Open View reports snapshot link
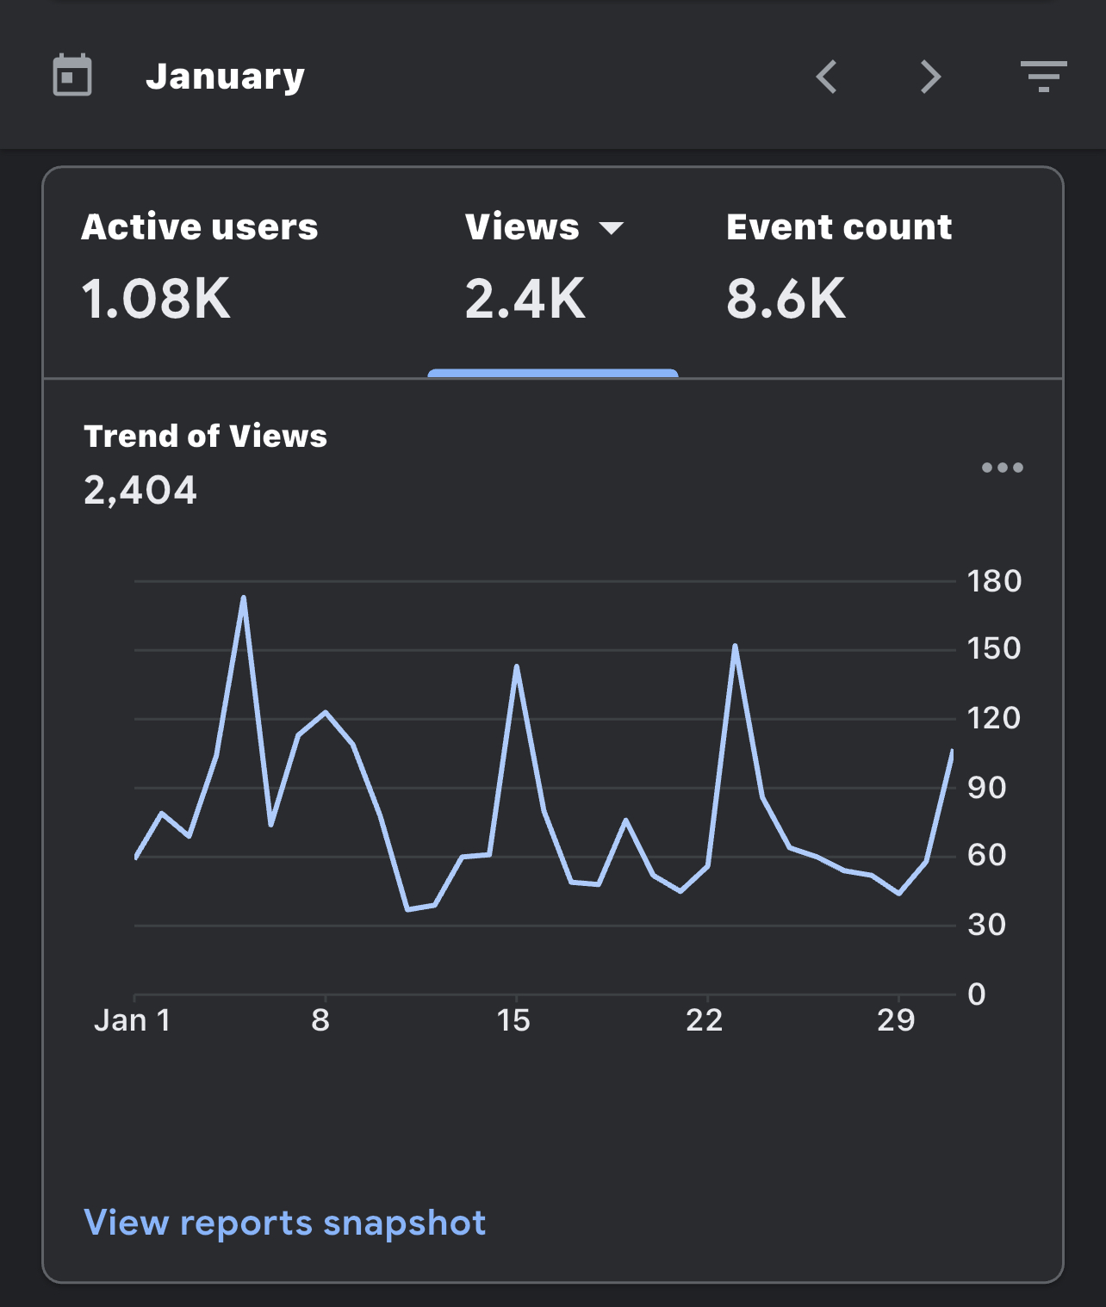This screenshot has width=1106, height=1307. [x=285, y=1223]
